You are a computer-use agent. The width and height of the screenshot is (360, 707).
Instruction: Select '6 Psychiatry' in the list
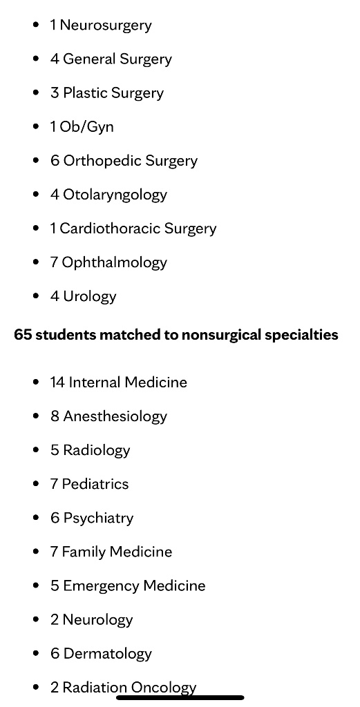(x=92, y=518)
